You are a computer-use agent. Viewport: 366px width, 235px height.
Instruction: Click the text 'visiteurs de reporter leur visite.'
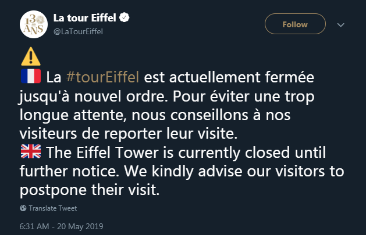point(129,134)
